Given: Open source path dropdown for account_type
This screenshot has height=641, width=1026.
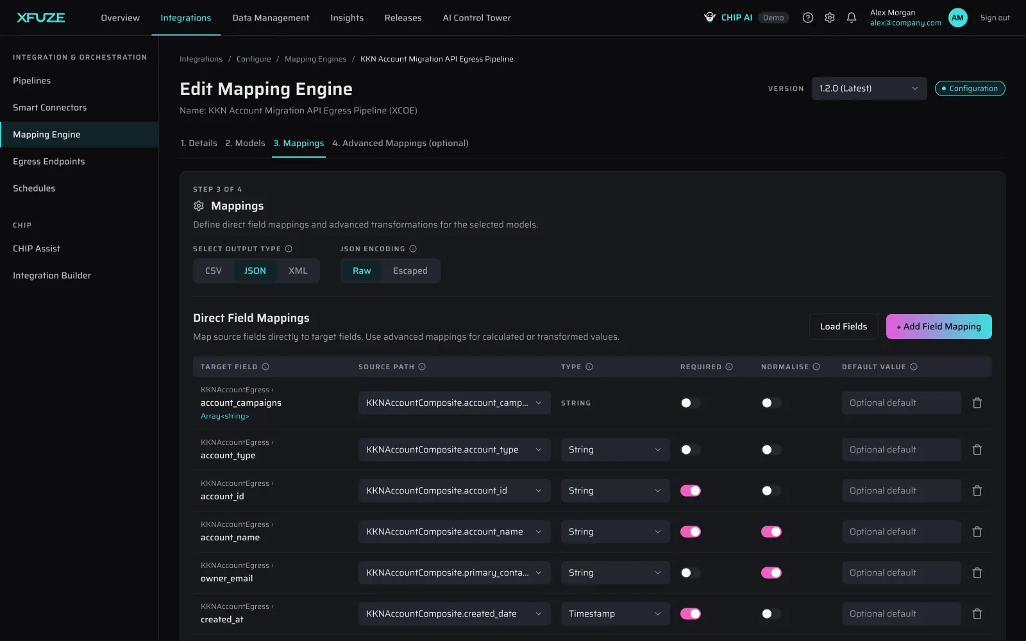Looking at the screenshot, I should [455, 450].
